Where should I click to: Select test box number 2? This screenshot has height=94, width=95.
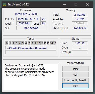(x=13, y=43)
